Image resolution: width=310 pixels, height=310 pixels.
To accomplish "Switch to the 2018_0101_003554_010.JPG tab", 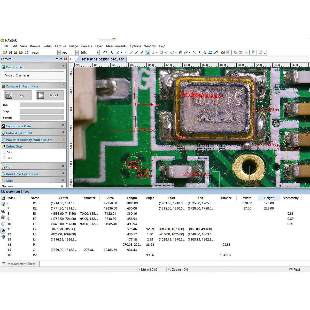I will coord(103,59).
